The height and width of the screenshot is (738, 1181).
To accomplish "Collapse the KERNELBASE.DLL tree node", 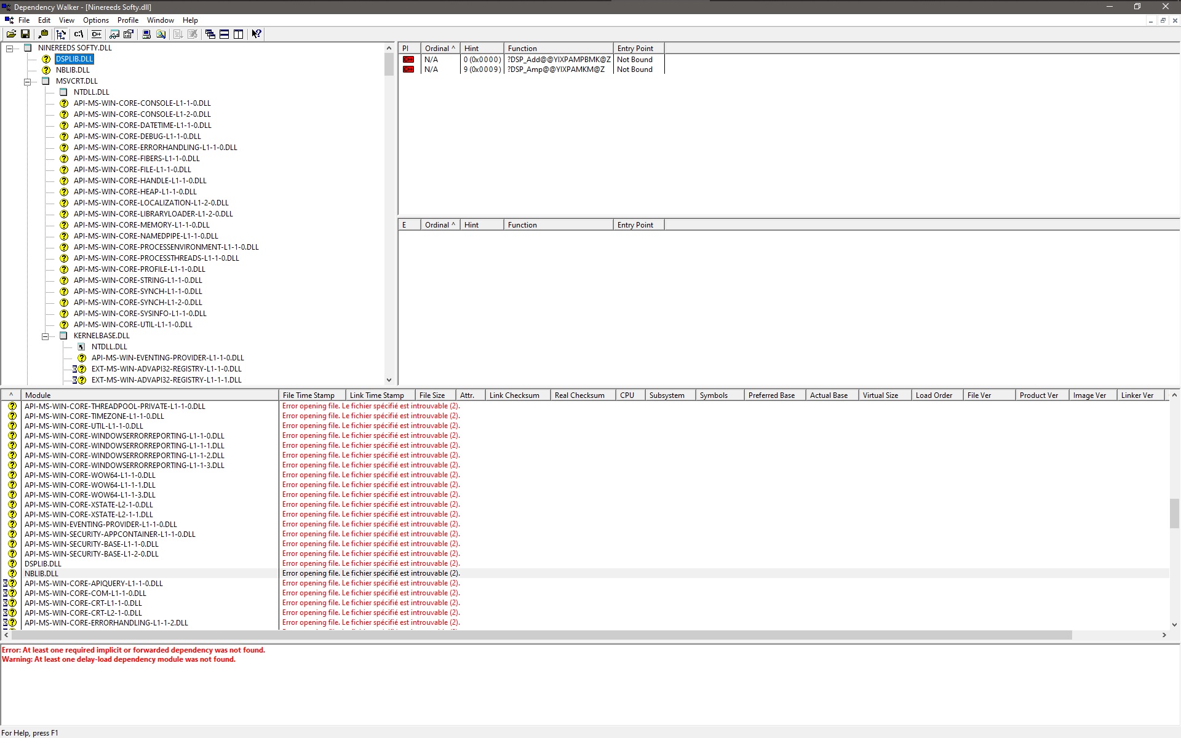I will pyautogui.click(x=45, y=336).
